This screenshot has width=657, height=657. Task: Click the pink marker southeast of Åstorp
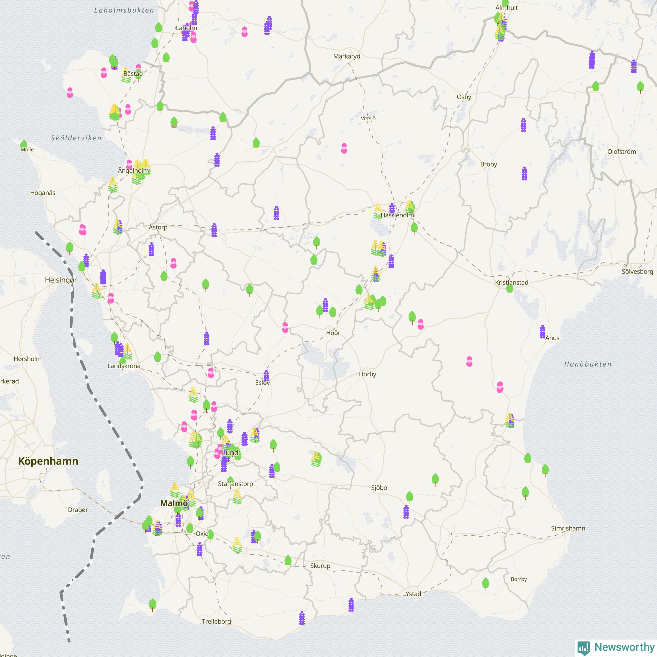173,263
